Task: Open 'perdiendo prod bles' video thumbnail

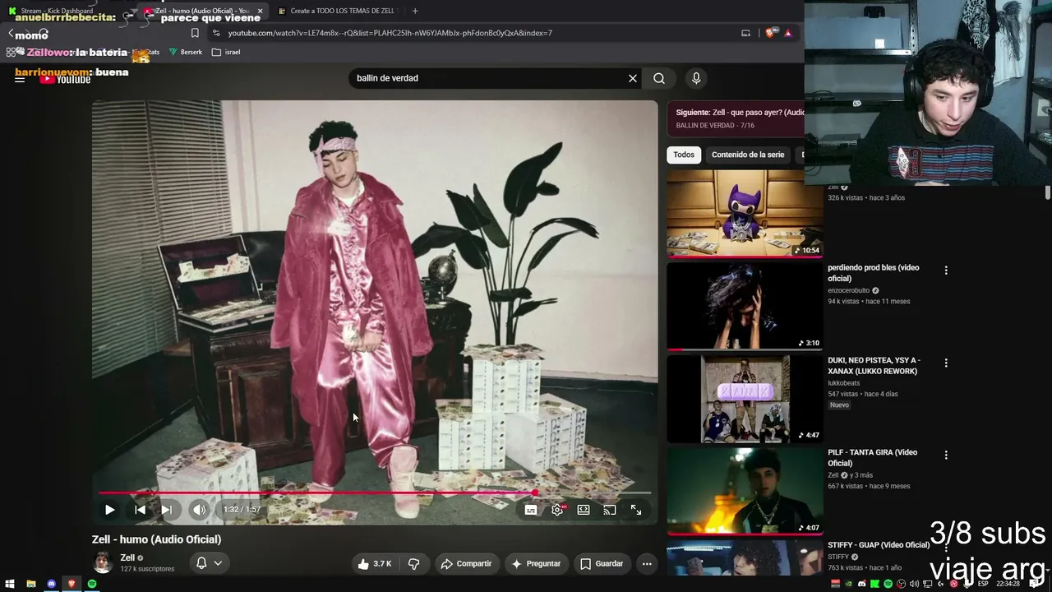Action: [745, 306]
